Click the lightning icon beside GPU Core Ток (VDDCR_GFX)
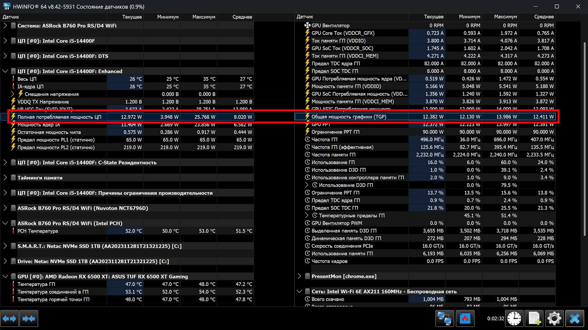The height and width of the screenshot is (330, 588). [307, 33]
